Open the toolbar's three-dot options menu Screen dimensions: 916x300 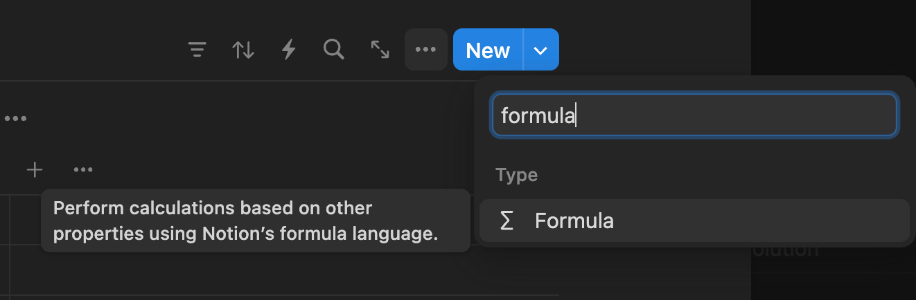click(x=425, y=50)
